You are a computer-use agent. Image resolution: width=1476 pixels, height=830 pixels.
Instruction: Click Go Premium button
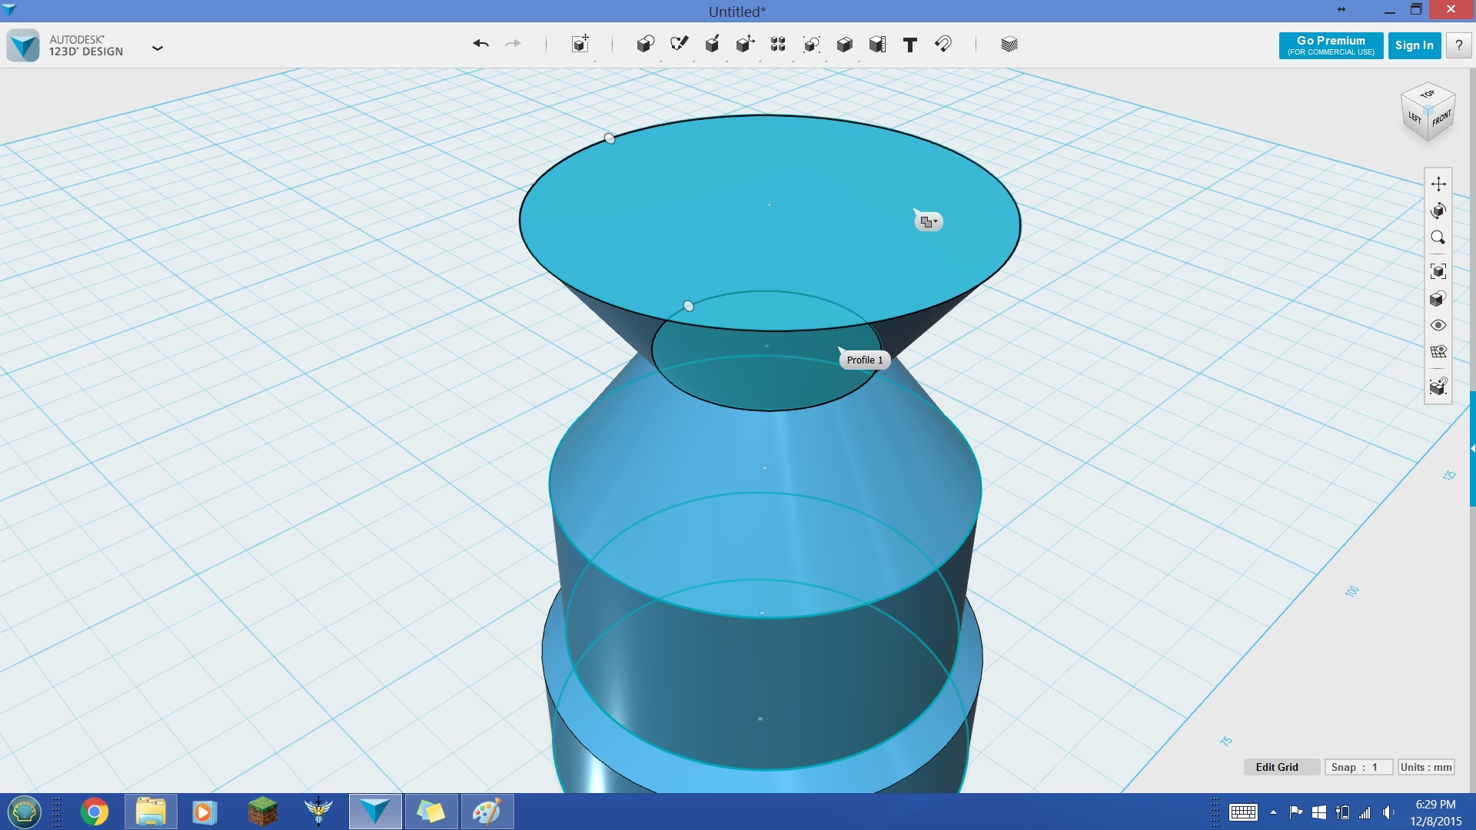click(x=1331, y=45)
